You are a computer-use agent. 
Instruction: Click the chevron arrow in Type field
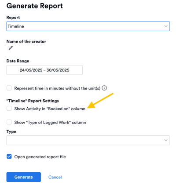pyautogui.click(x=166, y=140)
